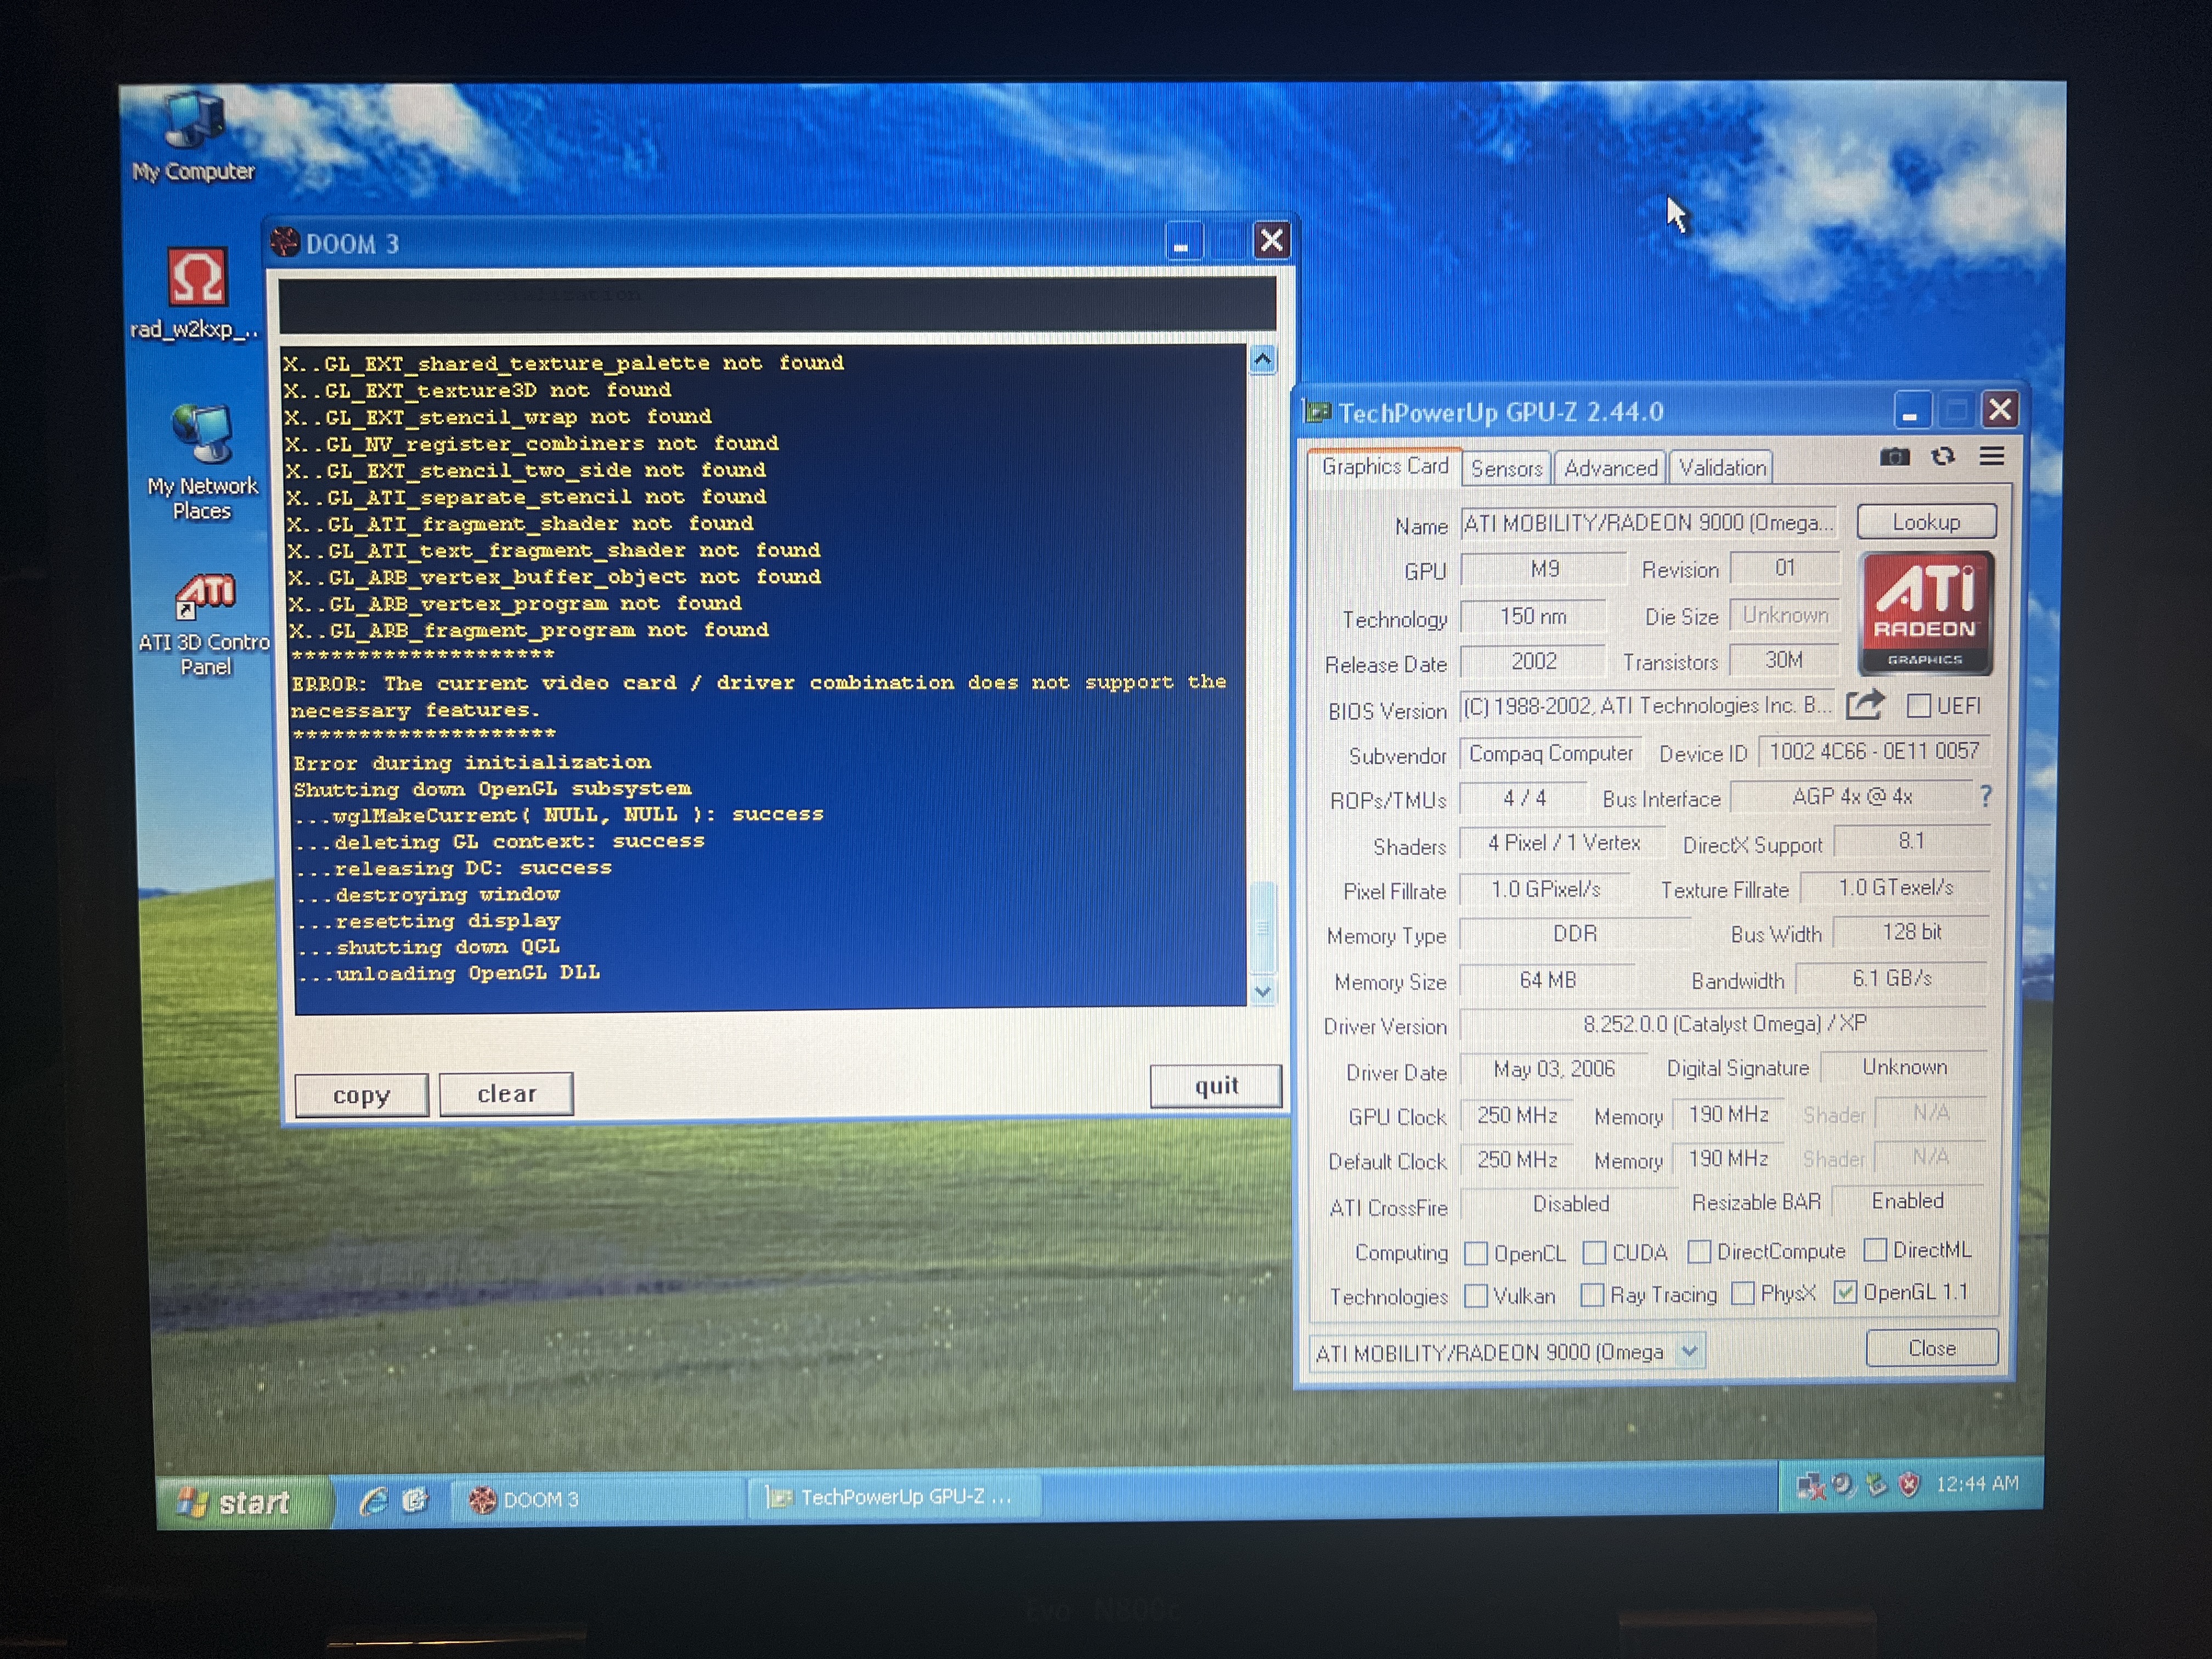The height and width of the screenshot is (1659, 2212).
Task: Open the GPU-Z hamburger menu icon
Action: coord(1991,457)
